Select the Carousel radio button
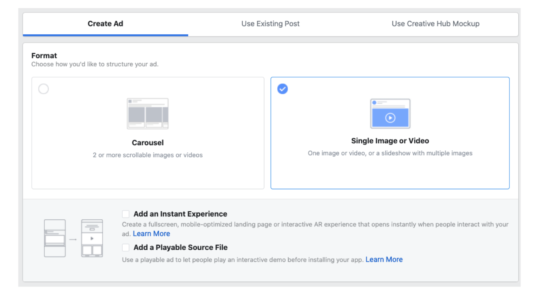Viewport: 539px width, 295px height. pyautogui.click(x=44, y=89)
